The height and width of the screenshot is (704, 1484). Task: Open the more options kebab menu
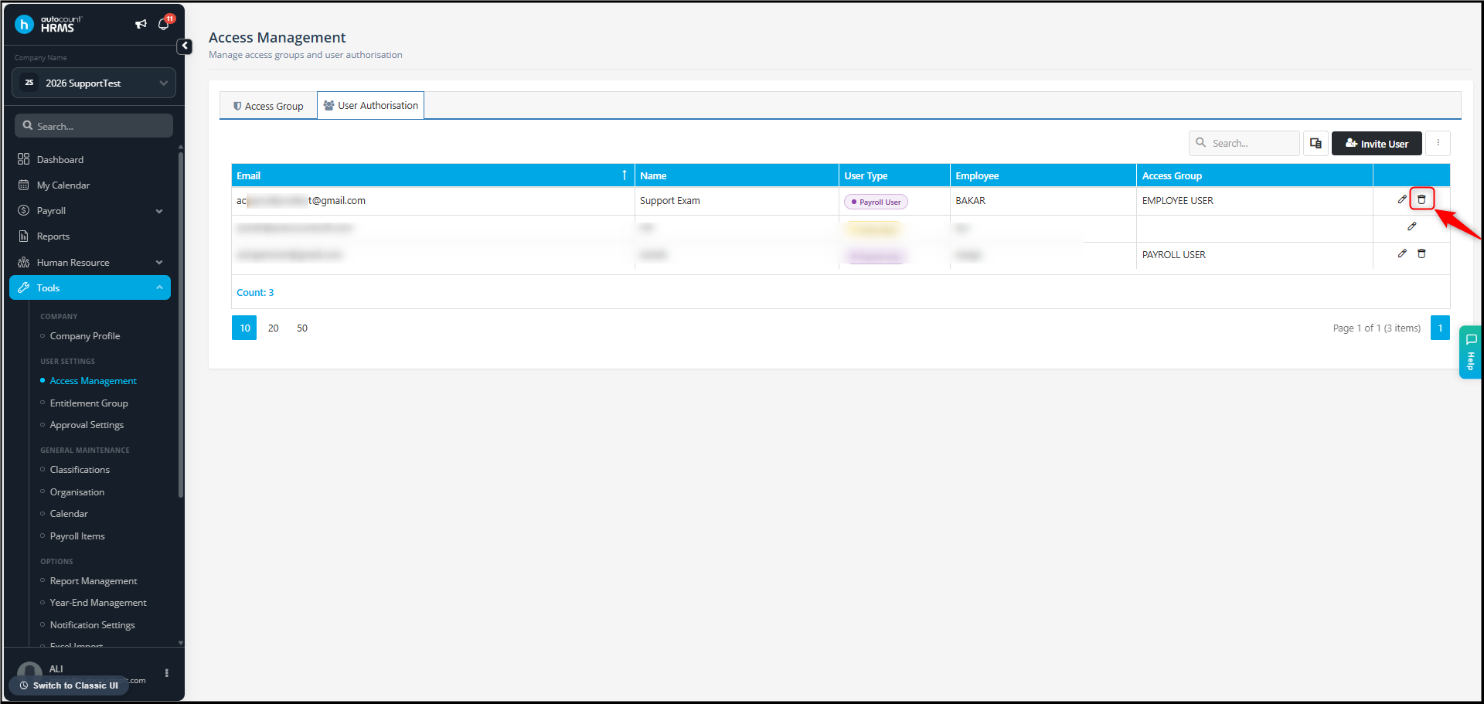click(x=1438, y=143)
